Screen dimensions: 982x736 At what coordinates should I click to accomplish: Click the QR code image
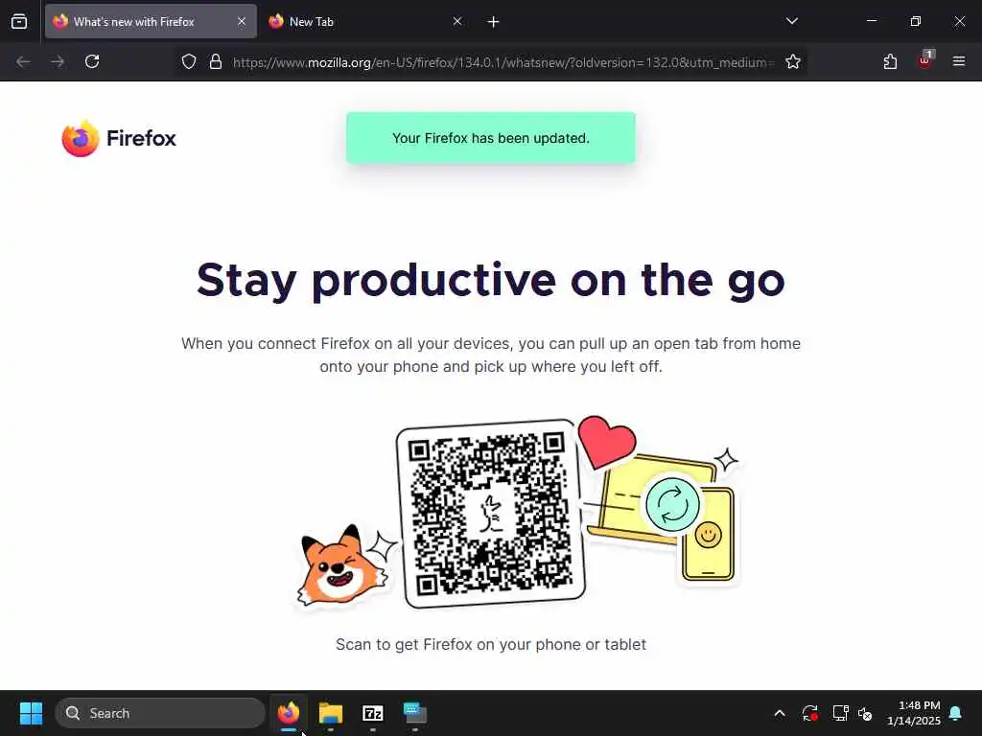point(491,514)
